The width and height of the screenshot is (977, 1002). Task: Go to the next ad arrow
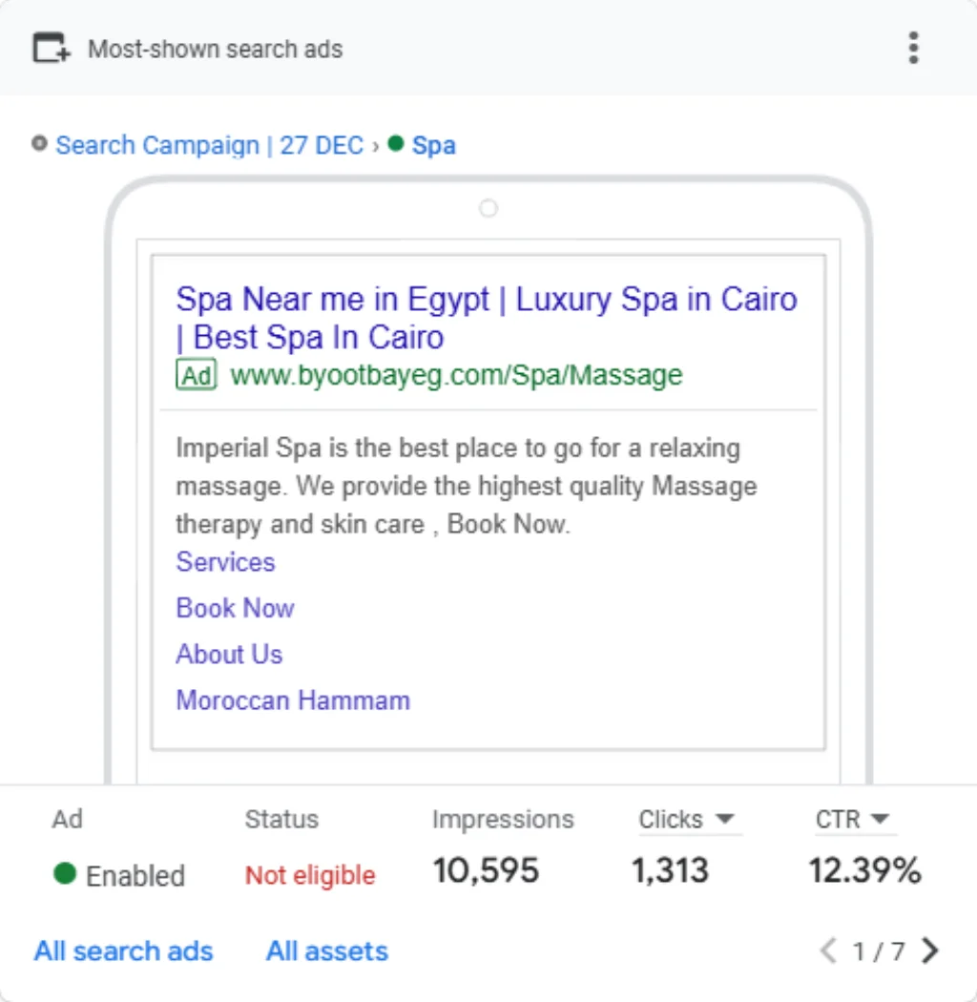click(931, 950)
